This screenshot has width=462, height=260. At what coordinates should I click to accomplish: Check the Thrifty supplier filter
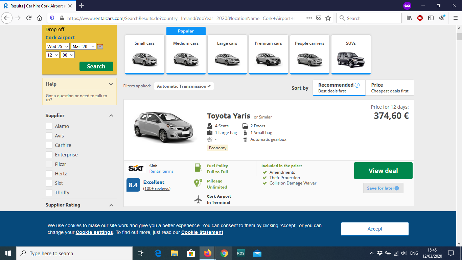pos(49,193)
